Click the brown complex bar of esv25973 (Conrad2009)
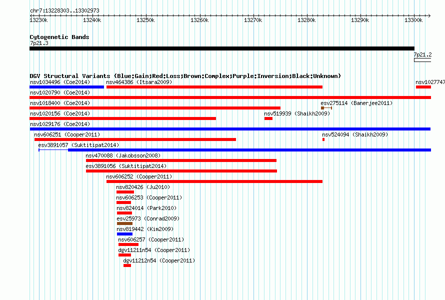This screenshot has width=445, height=300. (124, 223)
